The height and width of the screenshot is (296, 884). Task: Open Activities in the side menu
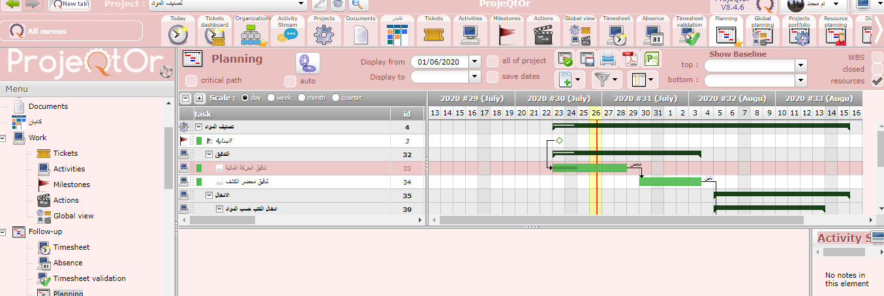click(69, 169)
